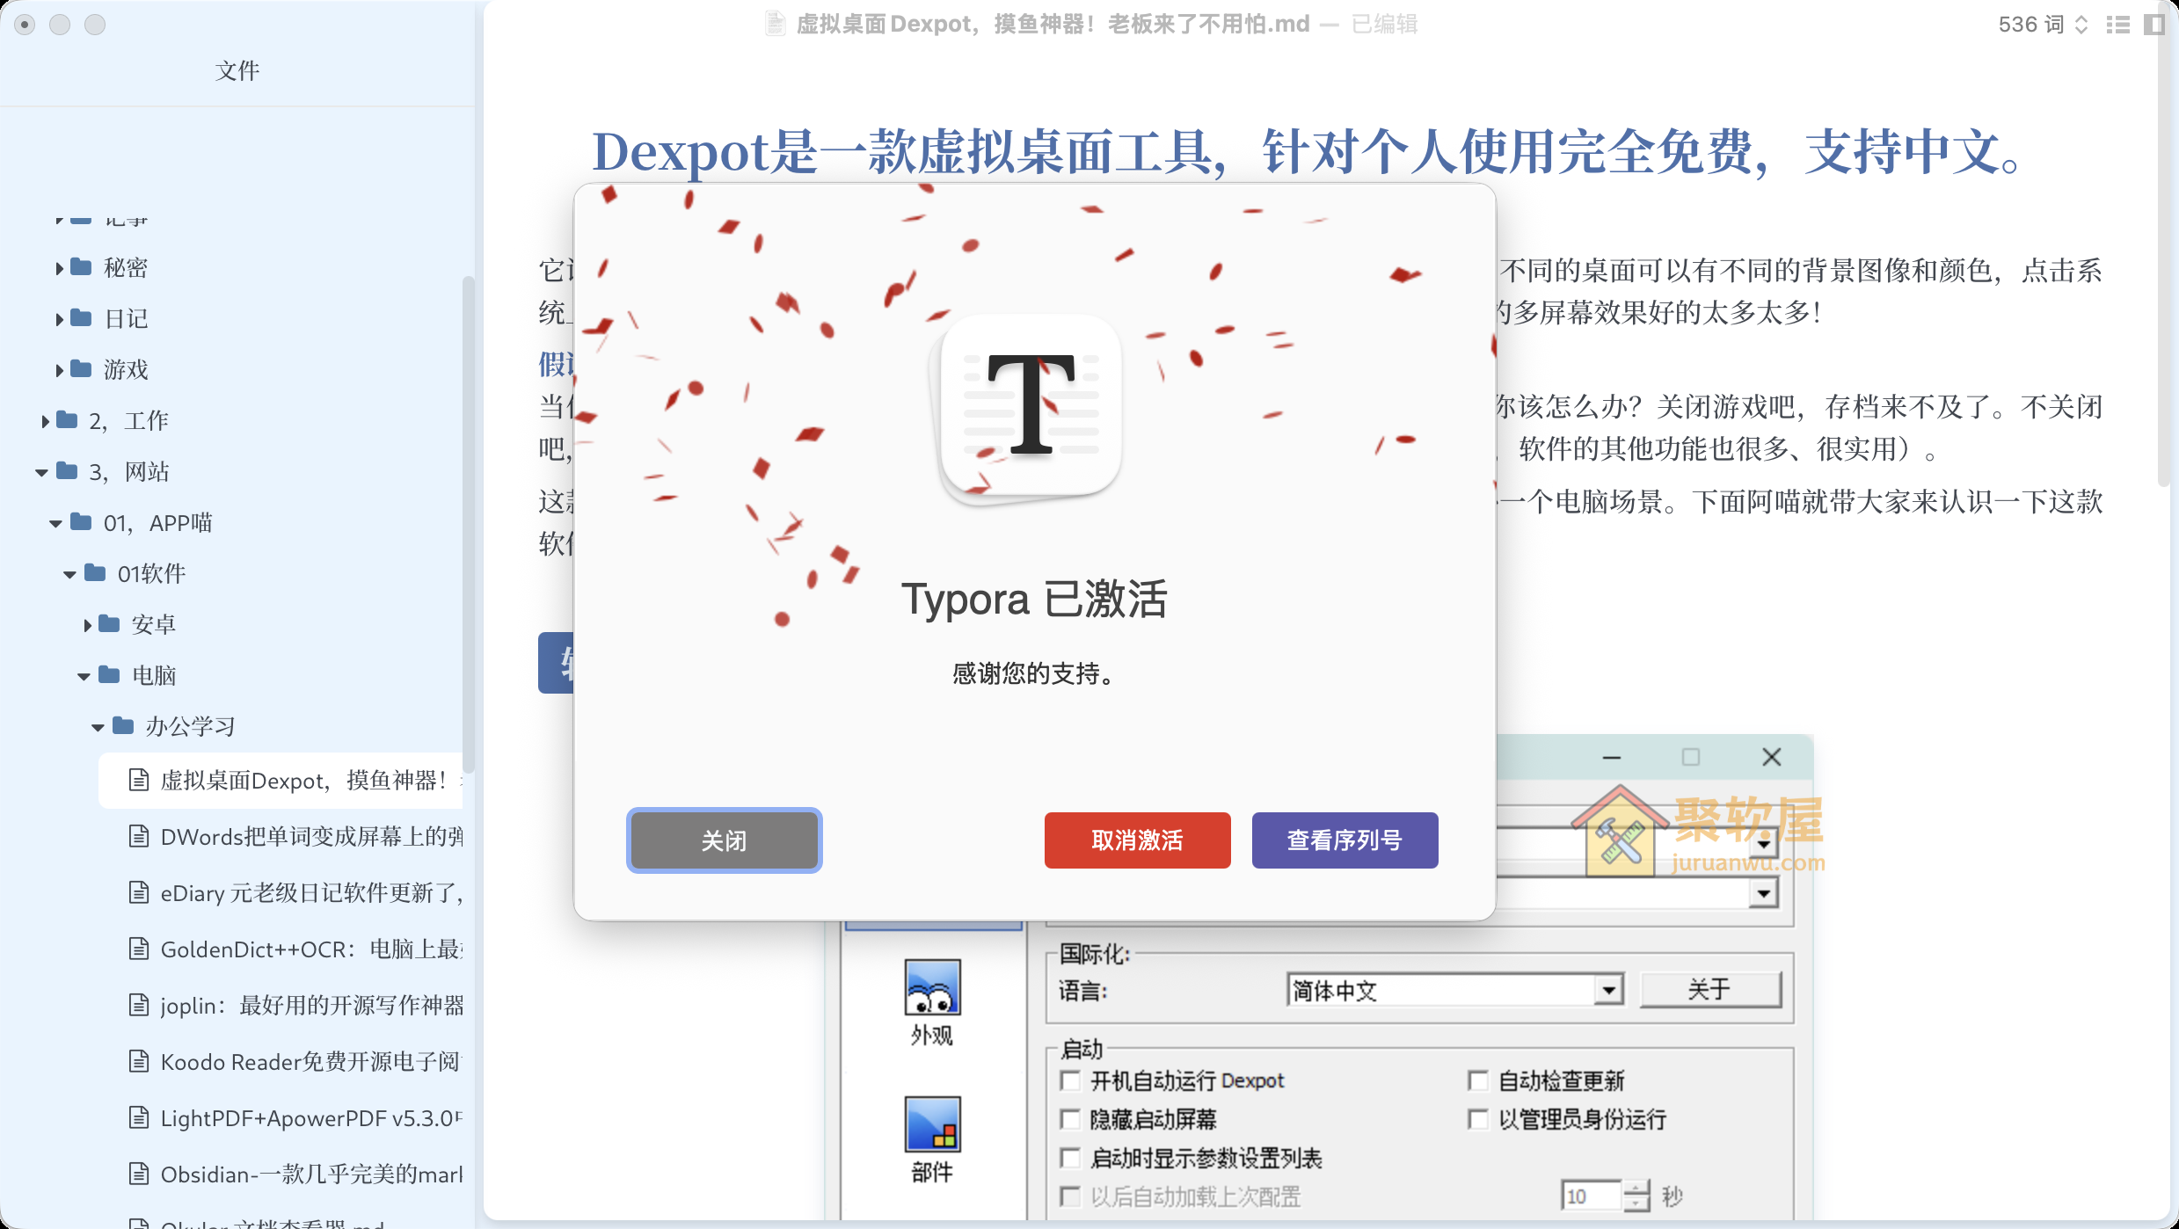
Task: Increase the 10 second delay stepper
Action: [1636, 1189]
